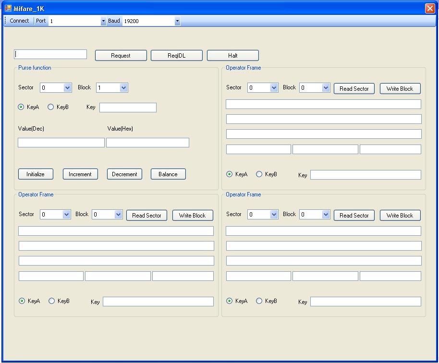Select KeyA radio in bottom-left Operator Frame
Viewport: 439px width, 363px height.
point(22,301)
